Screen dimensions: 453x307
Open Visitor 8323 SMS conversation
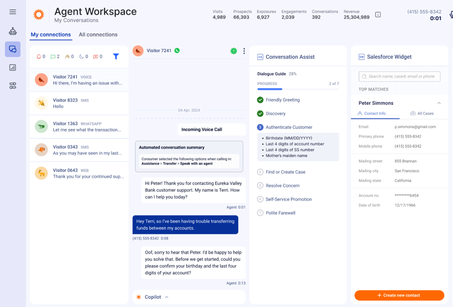click(79, 103)
